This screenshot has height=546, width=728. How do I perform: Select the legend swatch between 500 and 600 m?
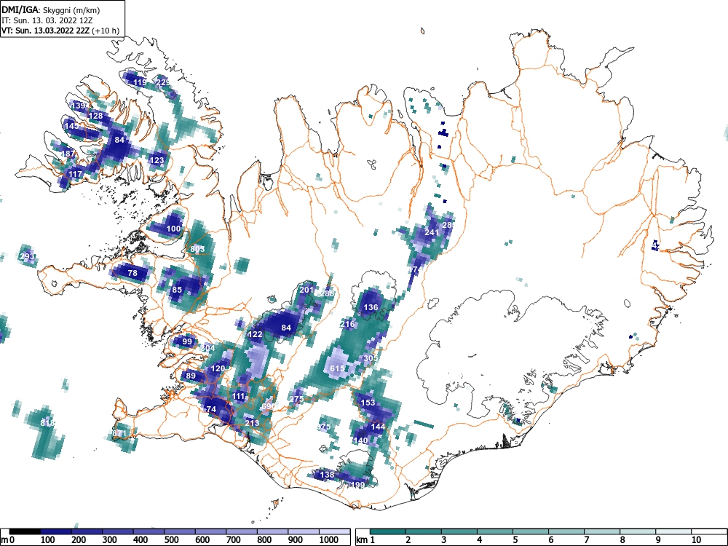click(x=180, y=531)
